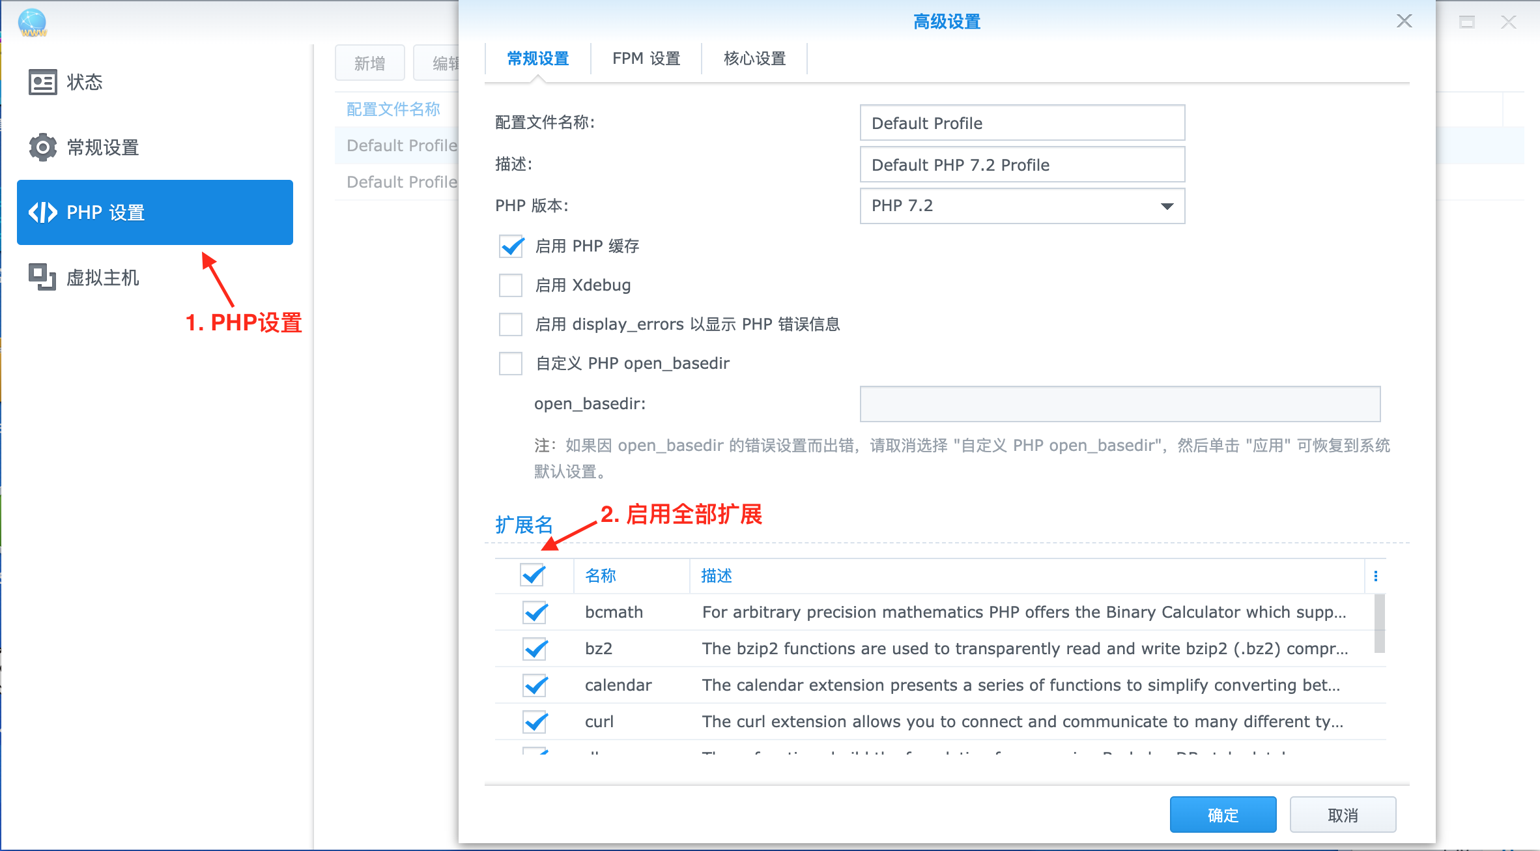1540x851 pixels.
Task: Select the bcmath extension name
Action: 614,612
